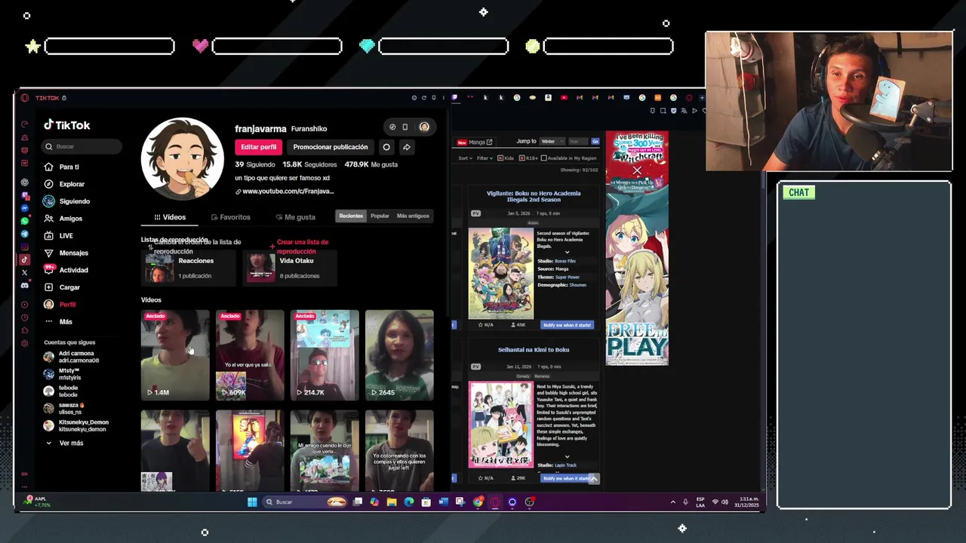Click the share profile arrow icon
The width and height of the screenshot is (966, 543).
(x=407, y=147)
